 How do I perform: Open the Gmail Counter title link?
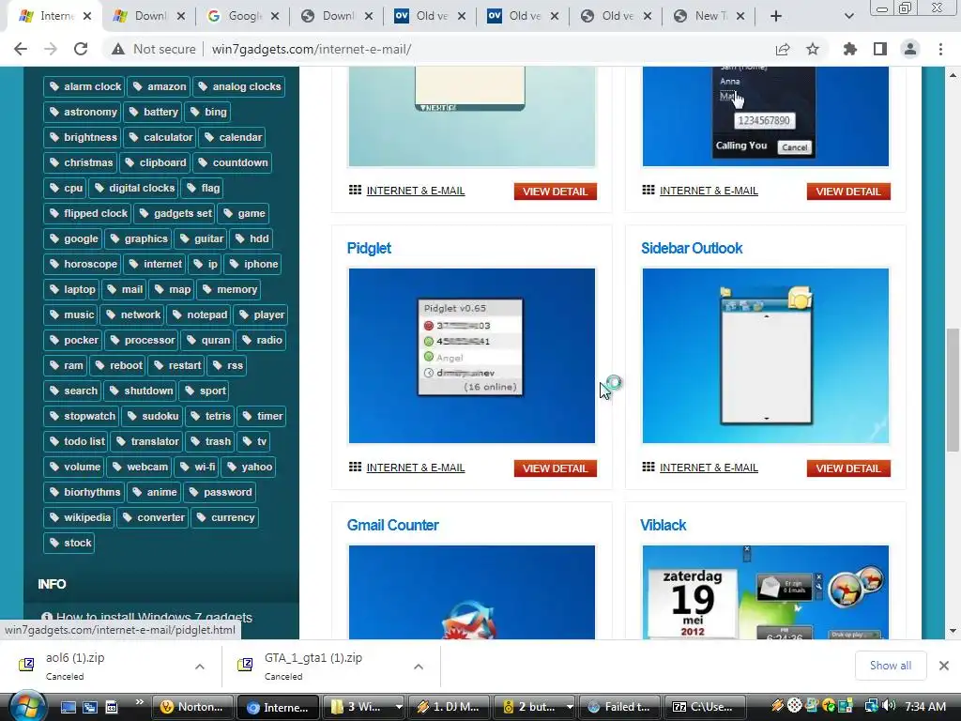[393, 526]
